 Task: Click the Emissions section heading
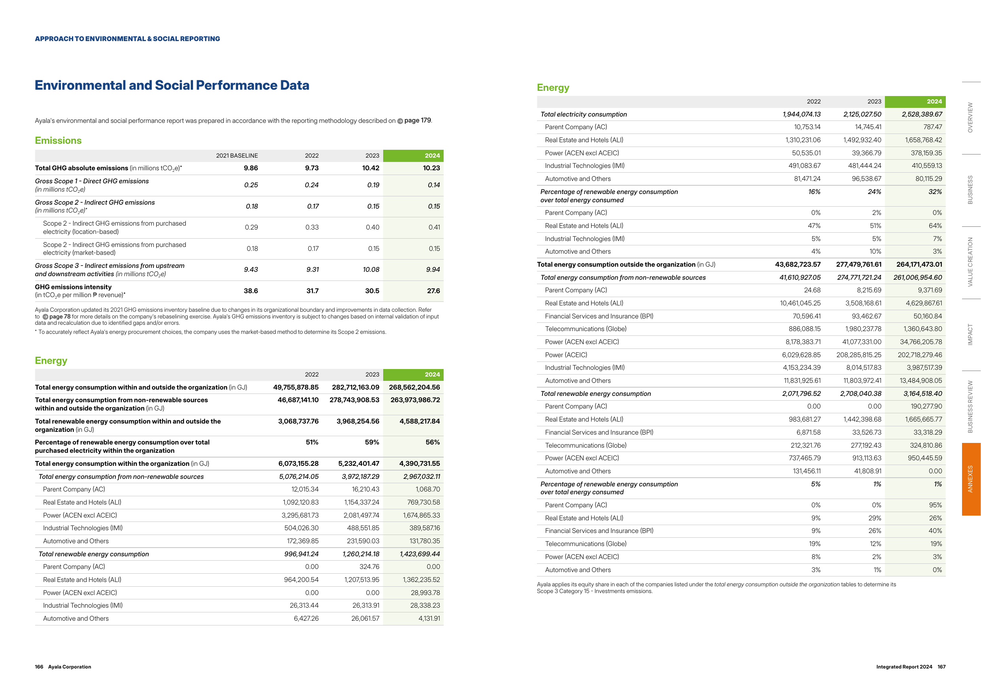tap(58, 141)
